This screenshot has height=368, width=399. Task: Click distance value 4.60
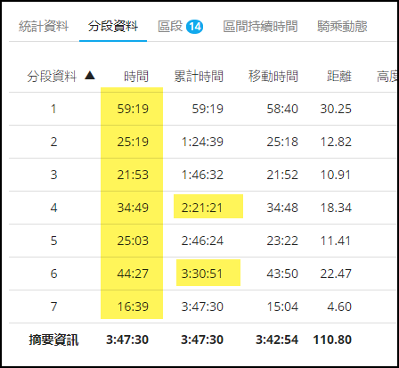(x=339, y=307)
